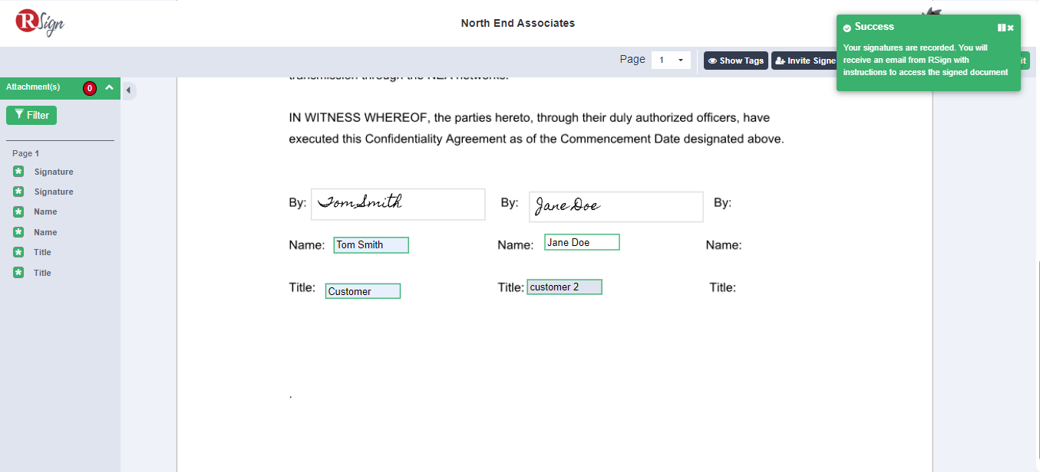Screen dimensions: 1040x472
Task: Collapse the Attachment(s) panel
Action: point(109,87)
